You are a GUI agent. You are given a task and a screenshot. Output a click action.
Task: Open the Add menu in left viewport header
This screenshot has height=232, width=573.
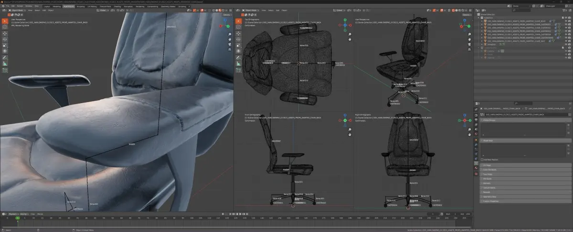tap(44, 10)
